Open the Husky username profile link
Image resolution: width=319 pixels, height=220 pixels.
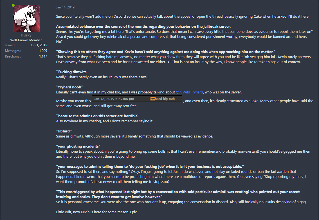tap(26, 35)
